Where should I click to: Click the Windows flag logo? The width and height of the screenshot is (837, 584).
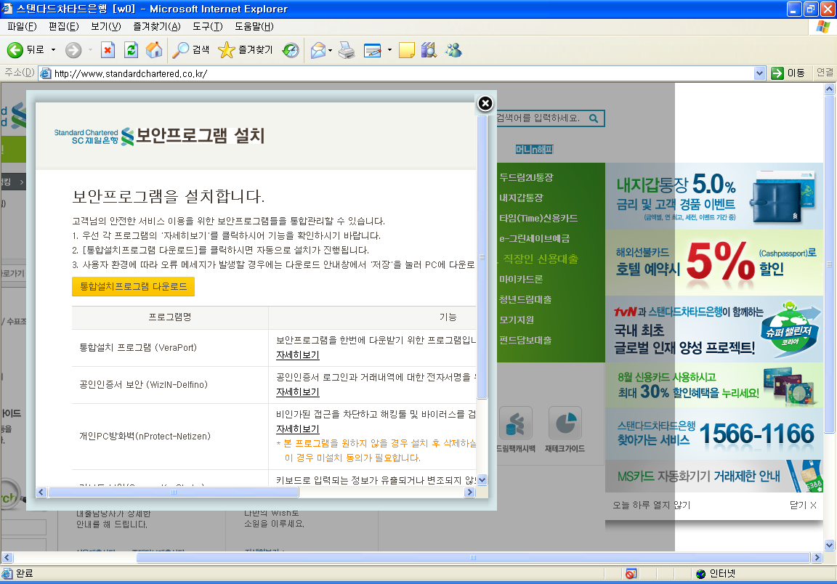pos(823,27)
